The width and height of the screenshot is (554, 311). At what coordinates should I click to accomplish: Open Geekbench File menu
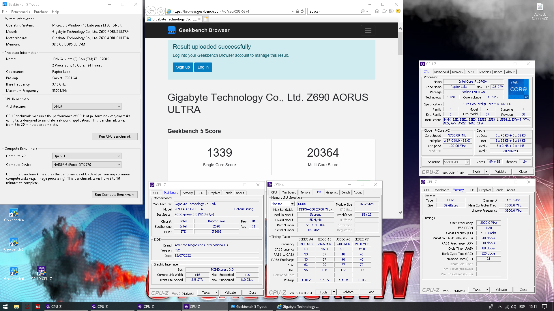5,12
